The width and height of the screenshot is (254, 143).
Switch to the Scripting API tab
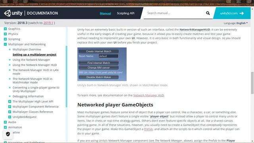(125, 13)
